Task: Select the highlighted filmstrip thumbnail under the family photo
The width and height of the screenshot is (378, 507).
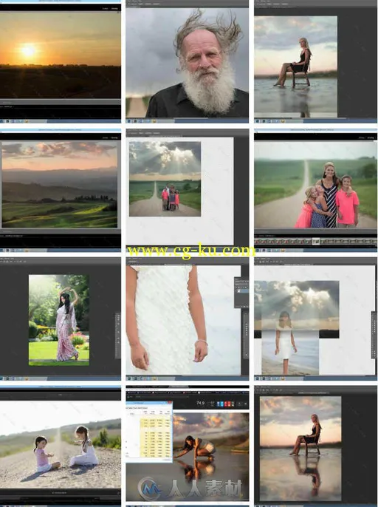Action: pos(316,241)
